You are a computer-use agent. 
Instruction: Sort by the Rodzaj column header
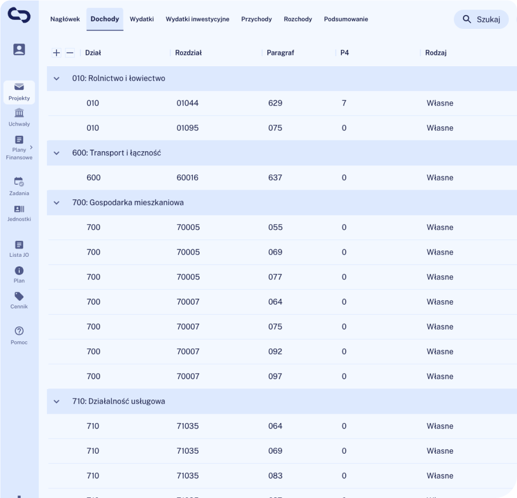[x=436, y=53]
